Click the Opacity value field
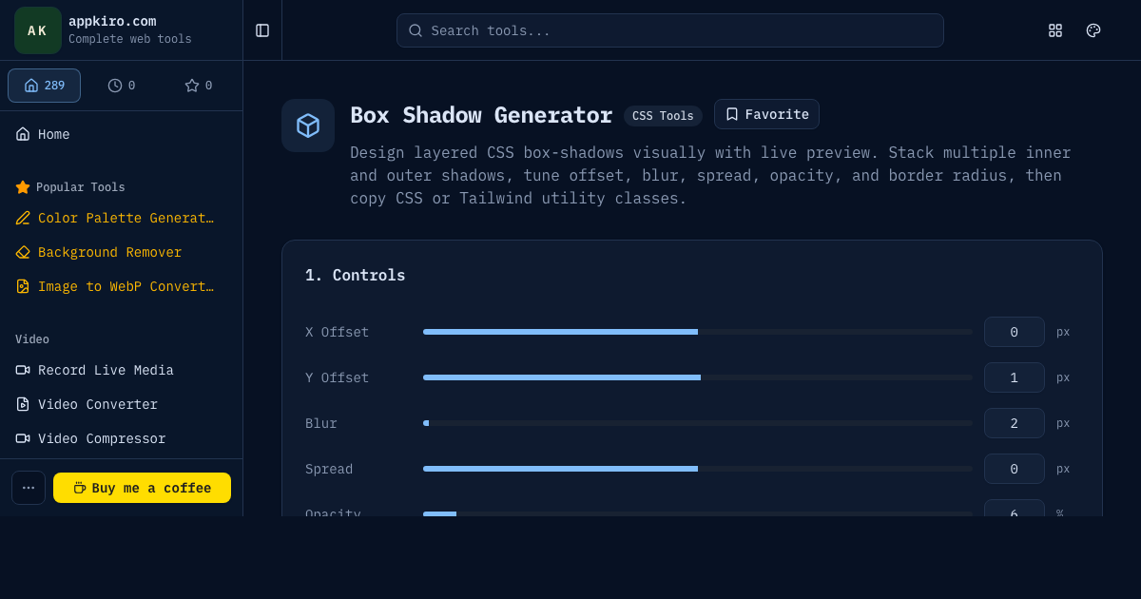Screen dimensions: 1141x599 click(x=1015, y=509)
